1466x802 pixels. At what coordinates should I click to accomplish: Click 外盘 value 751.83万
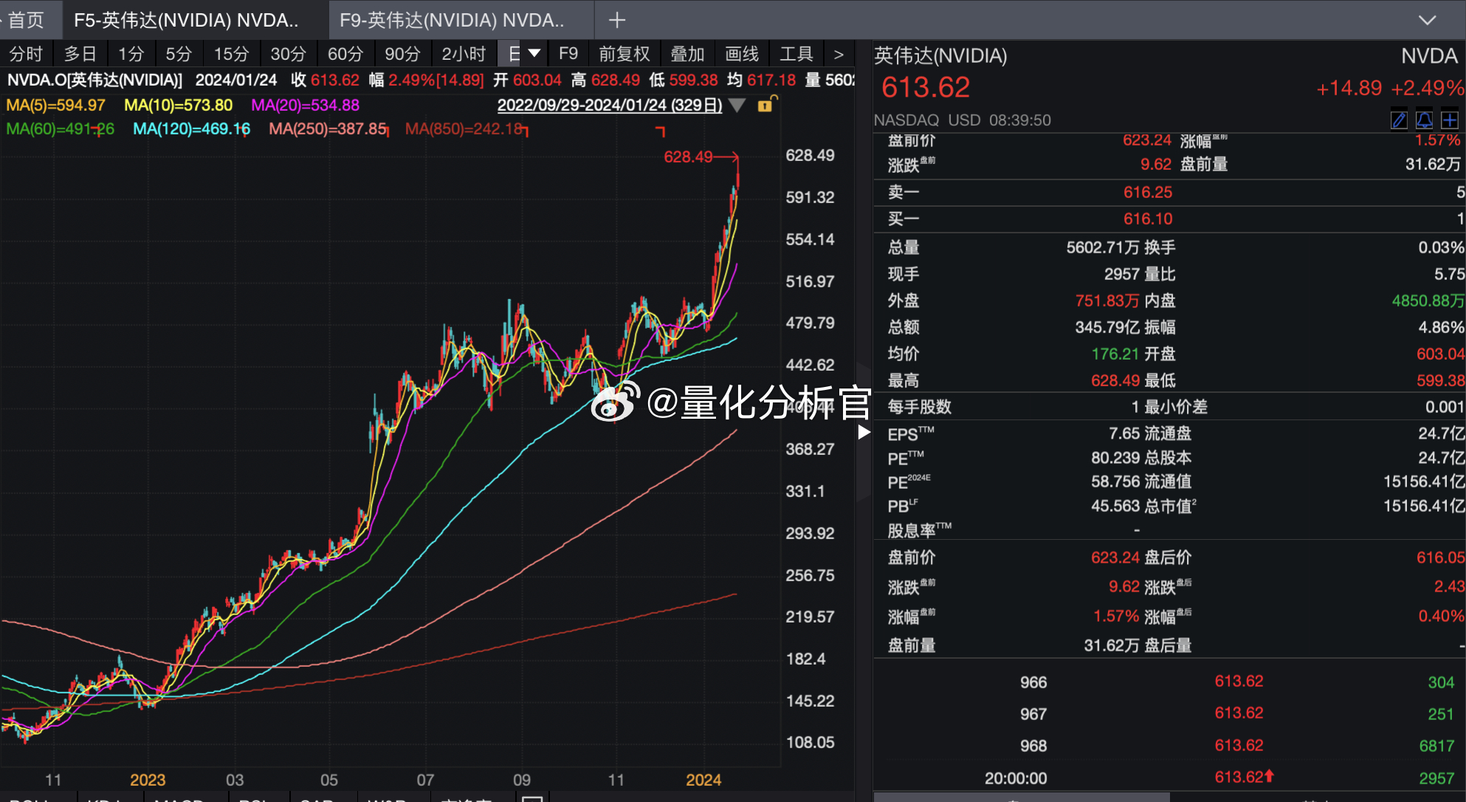coord(1107,301)
